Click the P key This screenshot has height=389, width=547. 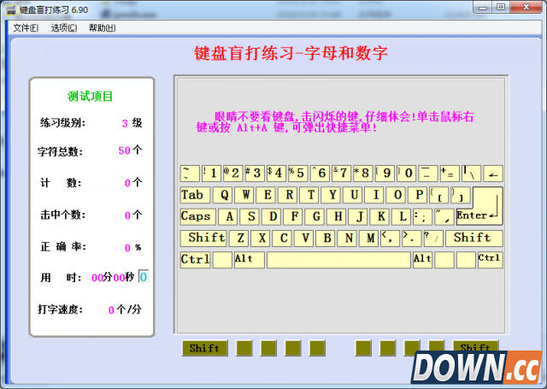418,195
